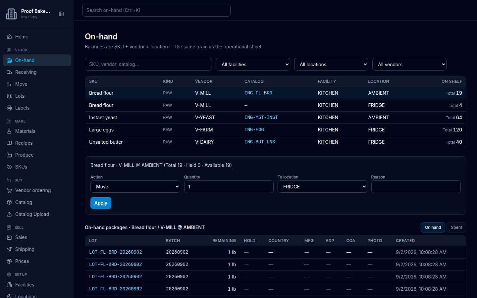Click the Search on-hand field
The width and height of the screenshot is (477, 298).
click(x=156, y=10)
